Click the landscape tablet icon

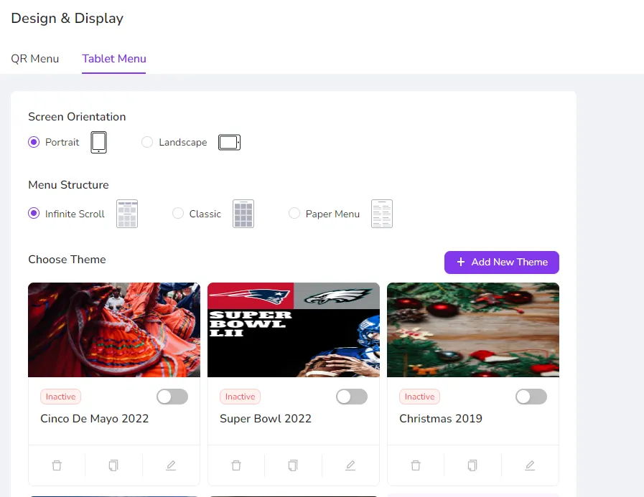pos(229,143)
